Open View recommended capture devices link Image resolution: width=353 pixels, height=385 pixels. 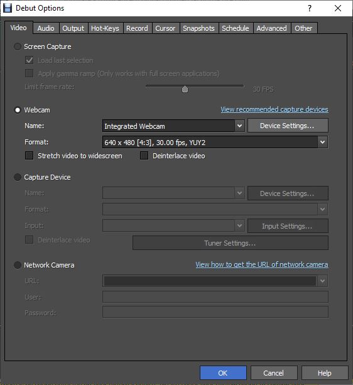pos(274,109)
